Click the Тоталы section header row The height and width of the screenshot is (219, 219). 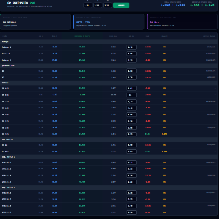(x=109, y=83)
